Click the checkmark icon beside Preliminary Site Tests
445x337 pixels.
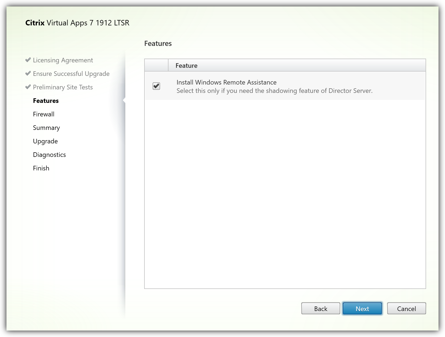coord(28,87)
